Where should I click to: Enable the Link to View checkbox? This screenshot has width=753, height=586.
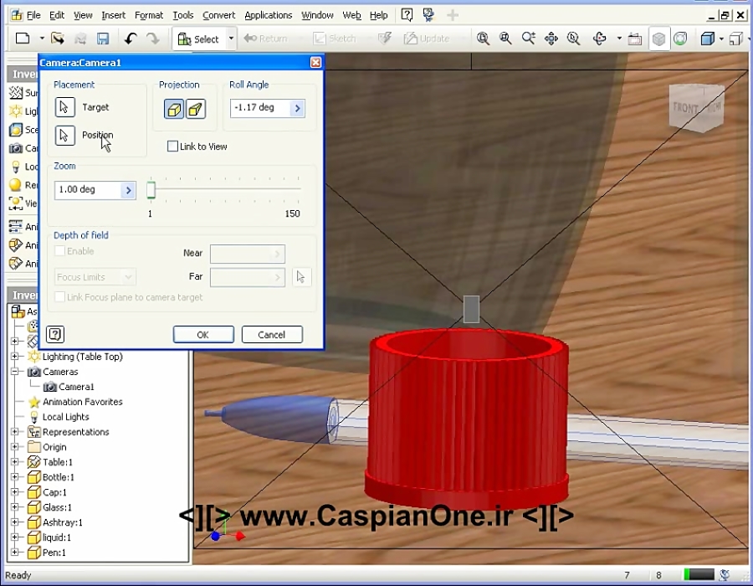(173, 146)
